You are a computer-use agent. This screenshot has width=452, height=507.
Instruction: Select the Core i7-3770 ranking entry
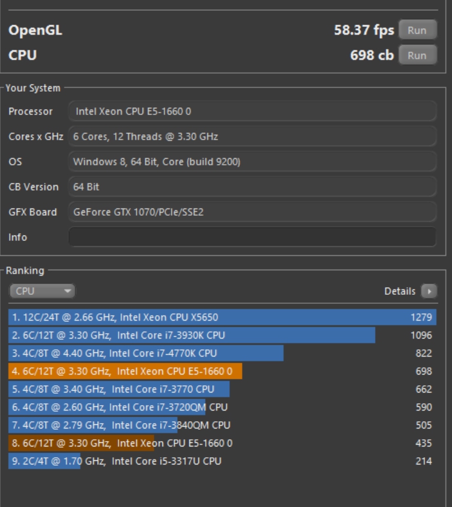(x=119, y=389)
